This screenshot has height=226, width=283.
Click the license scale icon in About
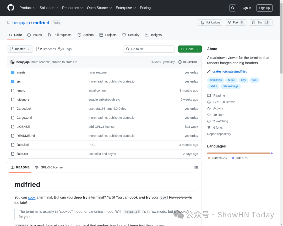pyautogui.click(x=209, y=102)
